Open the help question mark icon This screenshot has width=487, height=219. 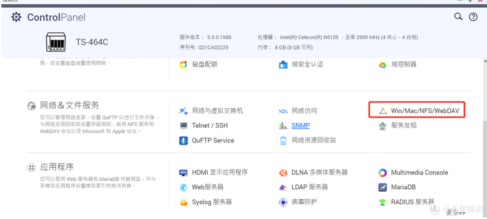[473, 17]
